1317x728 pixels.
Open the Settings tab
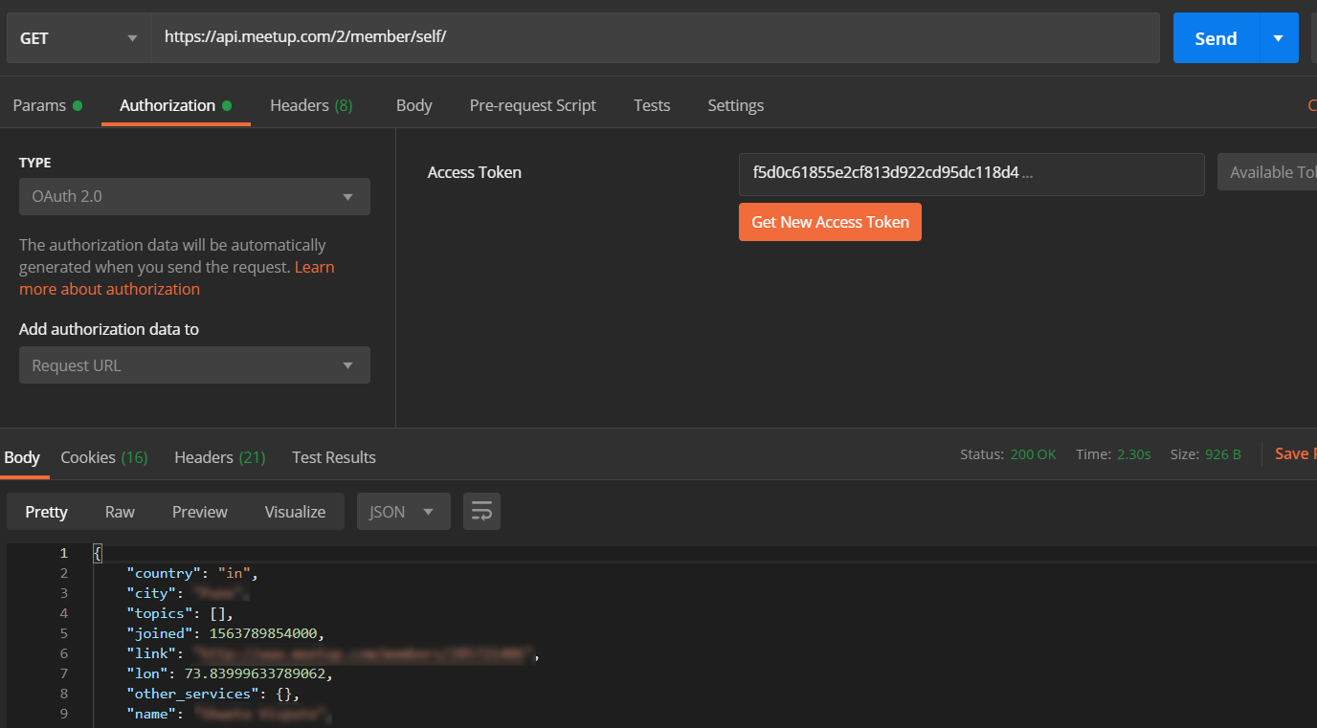[736, 105]
